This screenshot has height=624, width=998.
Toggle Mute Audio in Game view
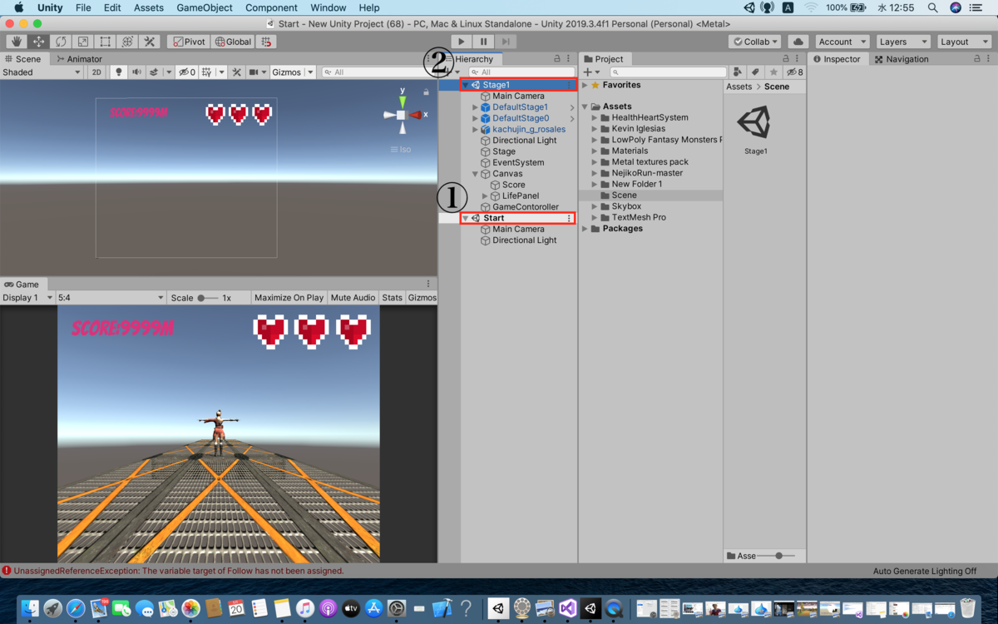(353, 297)
